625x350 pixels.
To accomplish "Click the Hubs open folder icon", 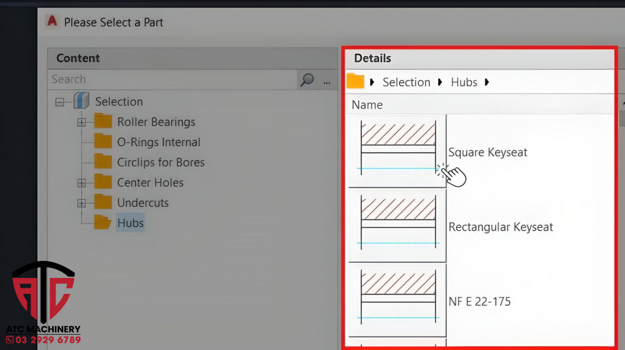I will pos(103,223).
